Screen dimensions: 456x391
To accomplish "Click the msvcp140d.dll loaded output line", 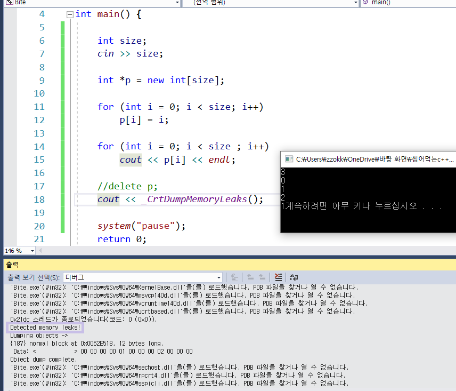I will pos(182,296).
